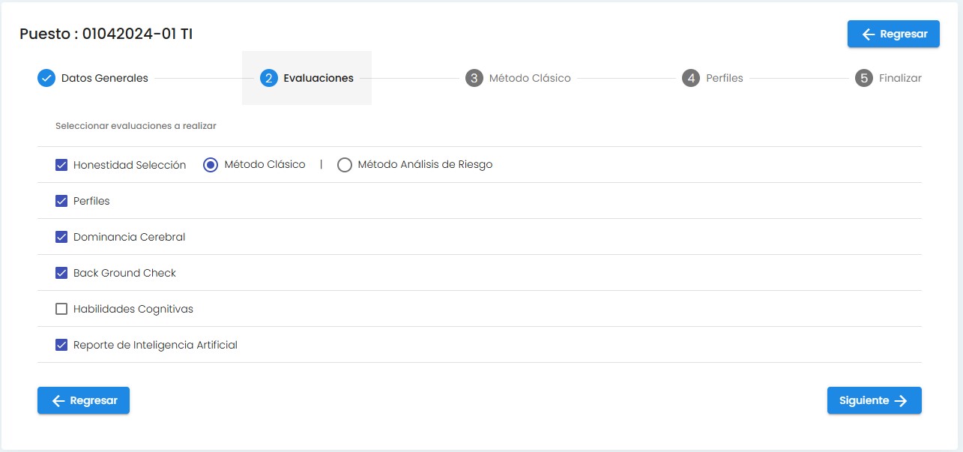Jump to the Finalizar step label

[900, 78]
